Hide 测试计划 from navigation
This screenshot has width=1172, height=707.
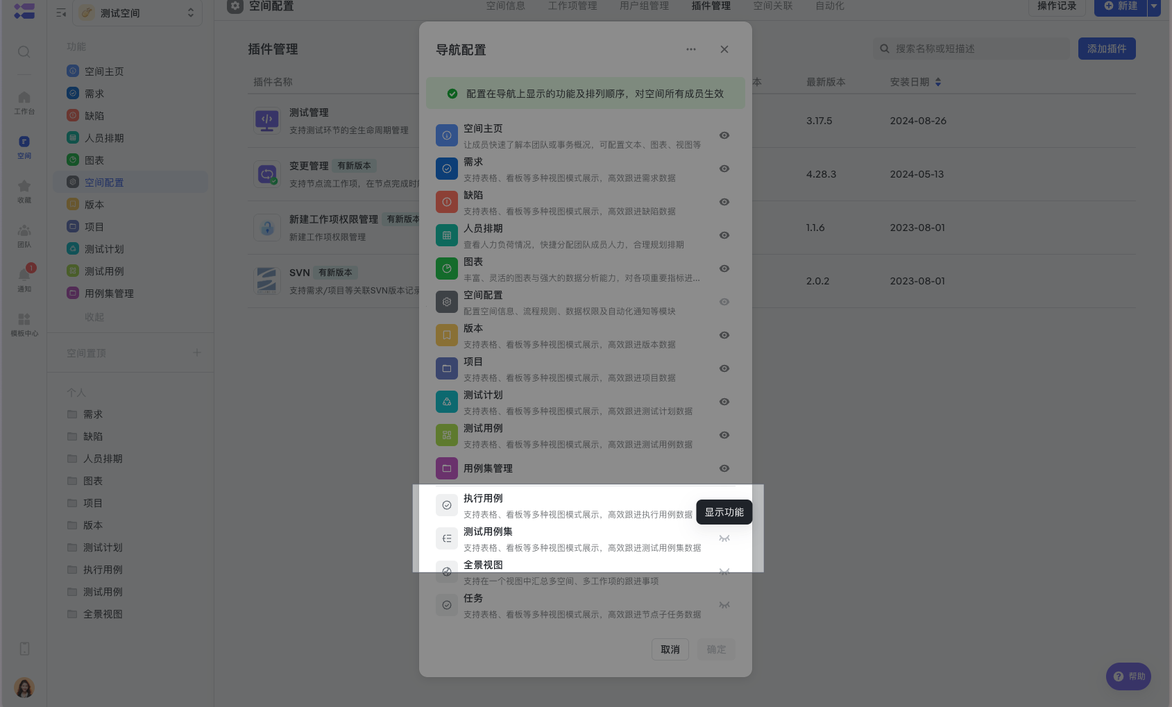(x=724, y=402)
